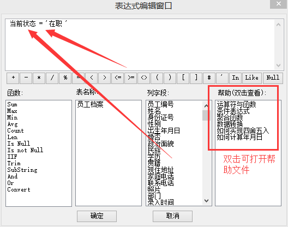The image size is (288, 227).
Task: Insert the percent modulo operator
Action: [x=65, y=78]
